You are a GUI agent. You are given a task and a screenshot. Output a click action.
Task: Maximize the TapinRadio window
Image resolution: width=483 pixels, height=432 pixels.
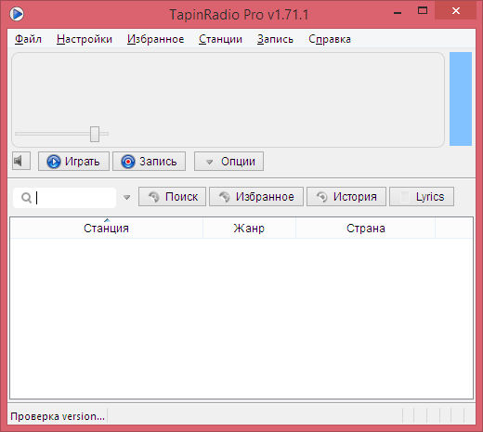tap(423, 11)
